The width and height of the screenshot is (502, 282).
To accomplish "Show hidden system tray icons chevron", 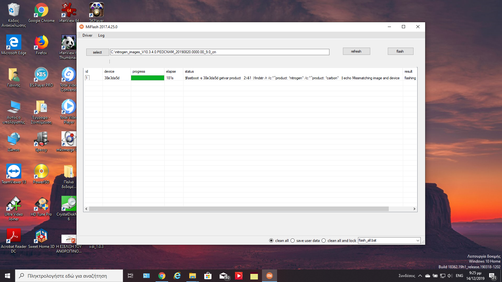I will [x=420, y=276].
